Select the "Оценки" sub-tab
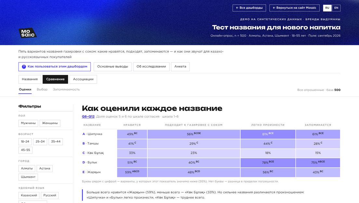Image resolution: width=359 pixels, height=203 pixels. point(25,90)
